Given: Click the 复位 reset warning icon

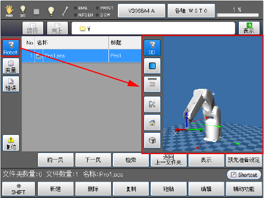Looking at the screenshot, I should coord(11,143).
